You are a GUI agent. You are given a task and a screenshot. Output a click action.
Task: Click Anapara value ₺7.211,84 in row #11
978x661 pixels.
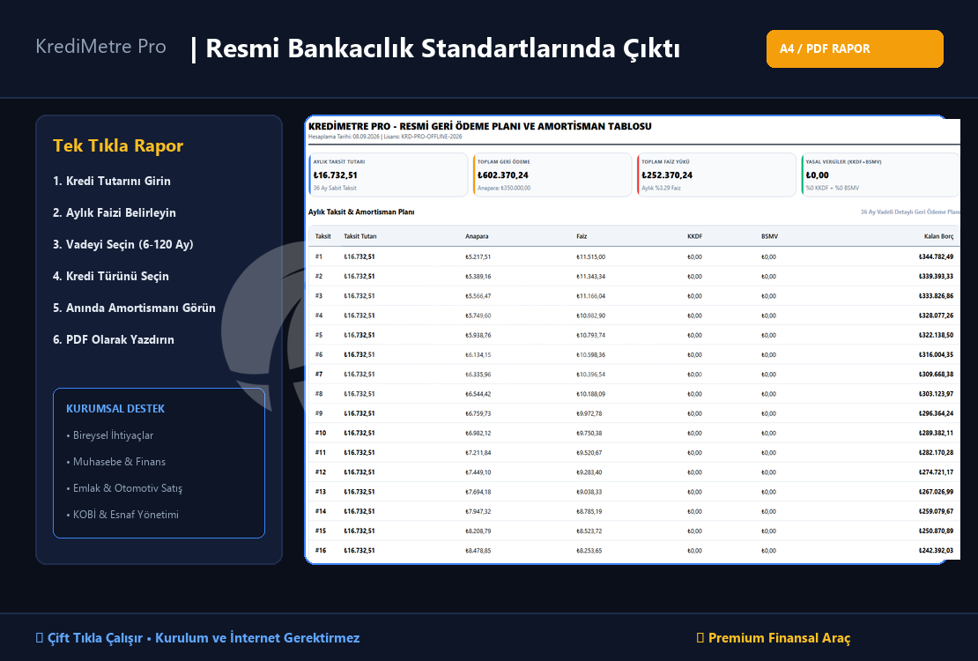tap(478, 452)
